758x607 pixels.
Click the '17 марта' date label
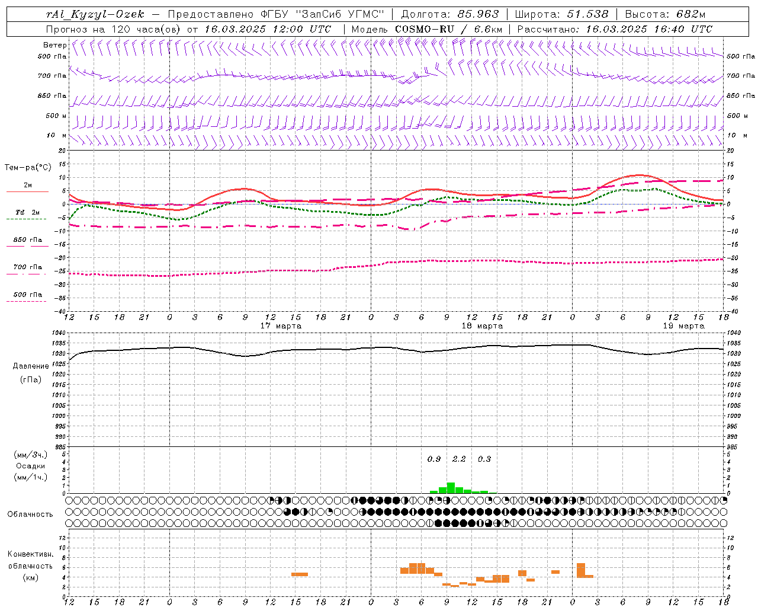point(281,326)
